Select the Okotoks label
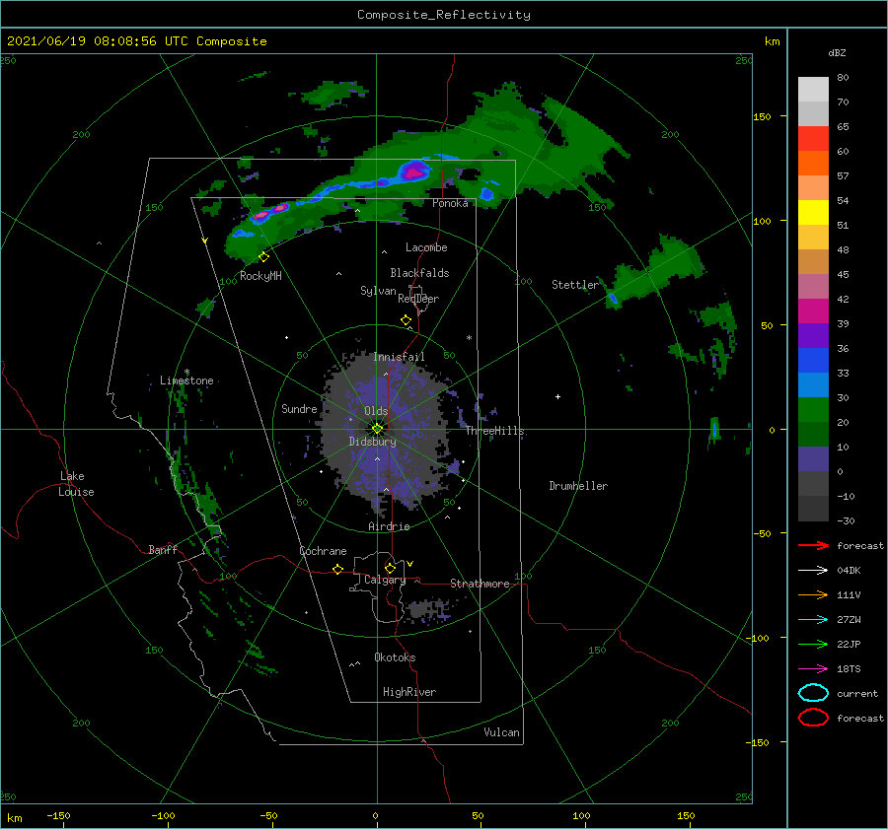 [x=395, y=657]
